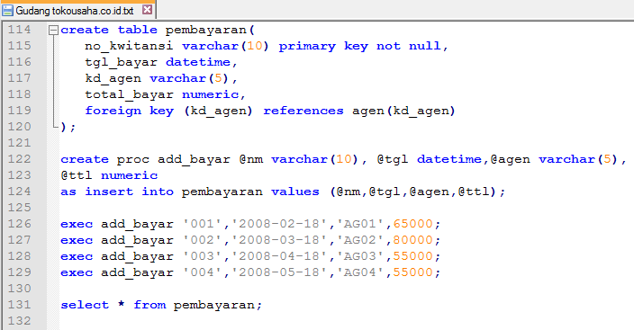Click the save-state icon on the file tab
The image size is (634, 330).
pos(8,10)
